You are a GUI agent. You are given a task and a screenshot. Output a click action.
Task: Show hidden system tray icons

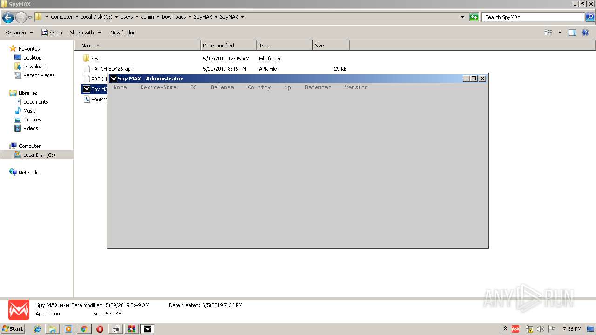(505, 328)
